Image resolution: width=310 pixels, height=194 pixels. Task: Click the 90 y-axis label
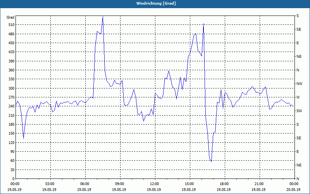[x=12, y=152]
